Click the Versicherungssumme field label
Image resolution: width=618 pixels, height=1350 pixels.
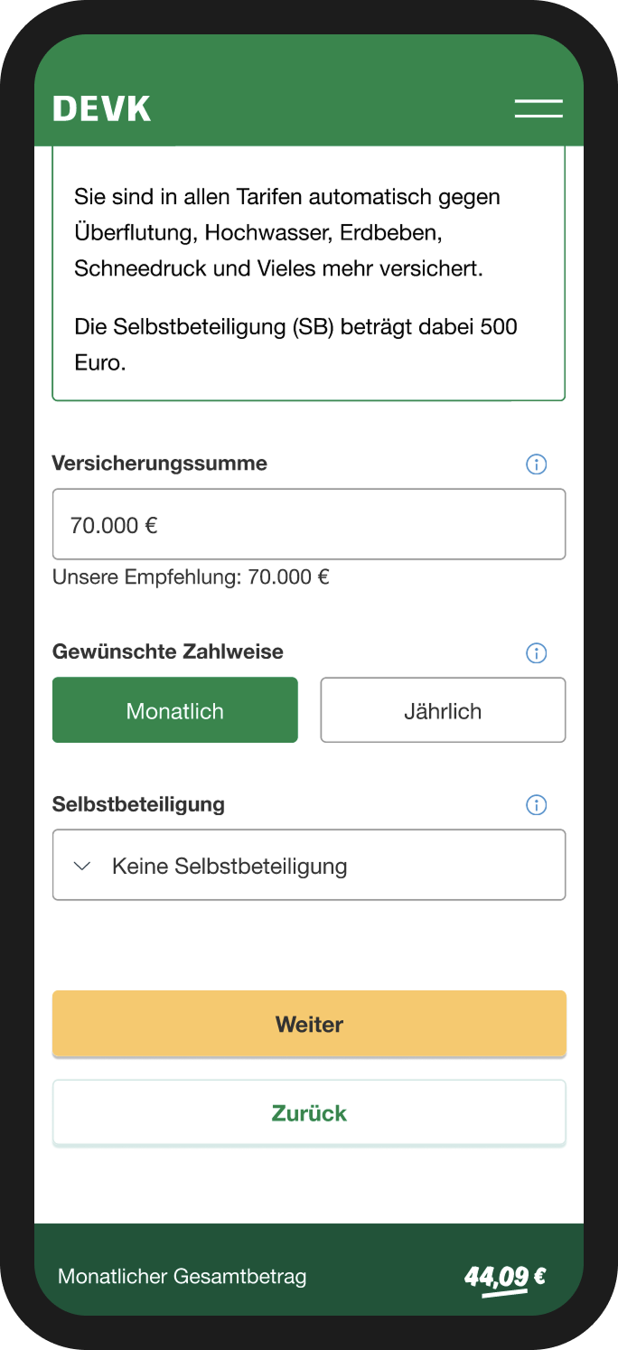(160, 464)
